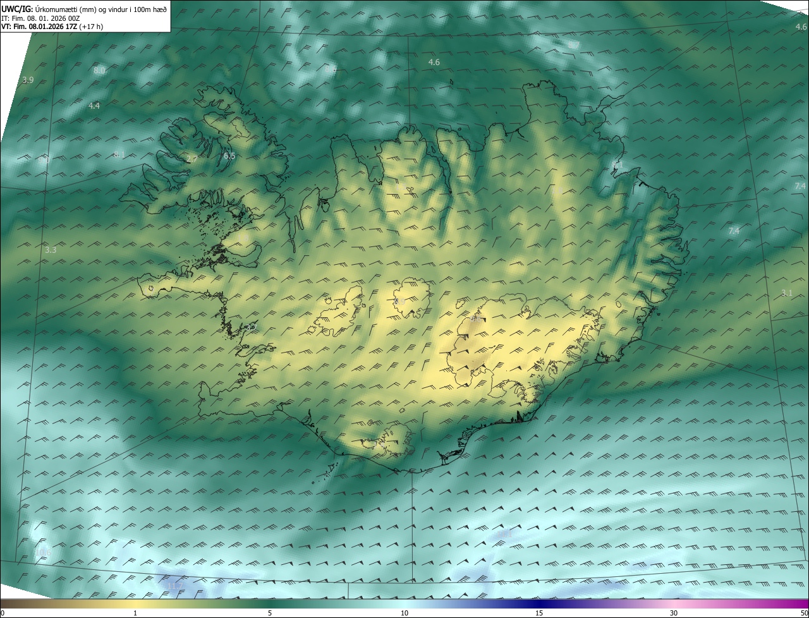
Task: Pick the dark navy segment of the colorbar
Action: pyautogui.click(x=539, y=603)
